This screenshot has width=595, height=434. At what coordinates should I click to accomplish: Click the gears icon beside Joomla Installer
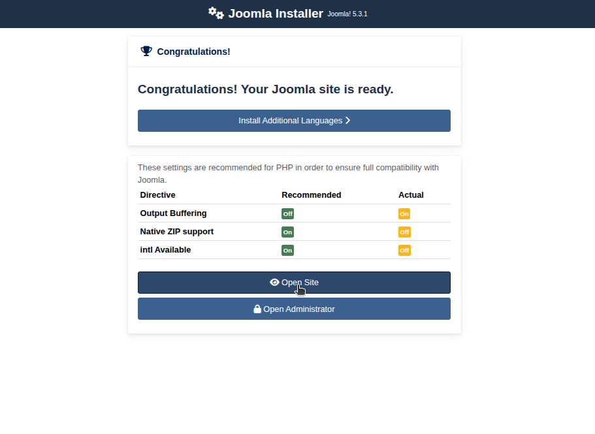tap(216, 13)
